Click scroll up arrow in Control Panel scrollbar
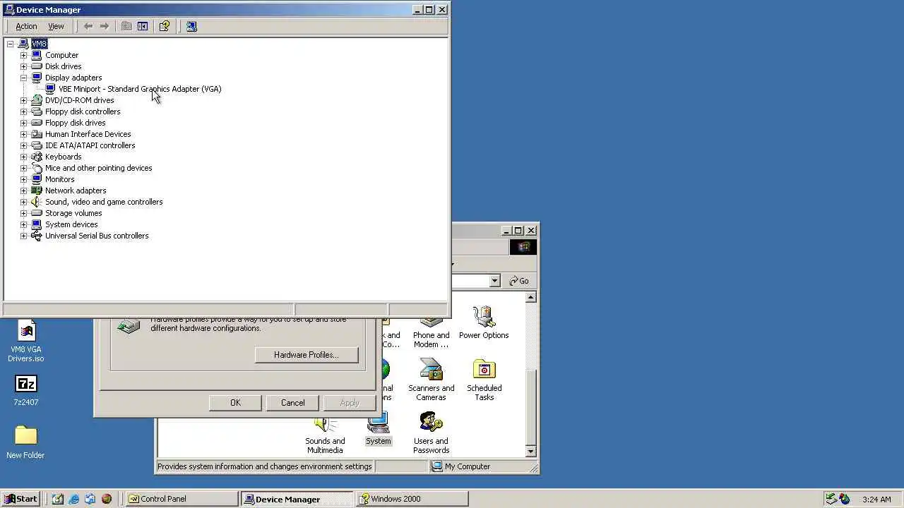The height and width of the screenshot is (508, 904). [531, 298]
